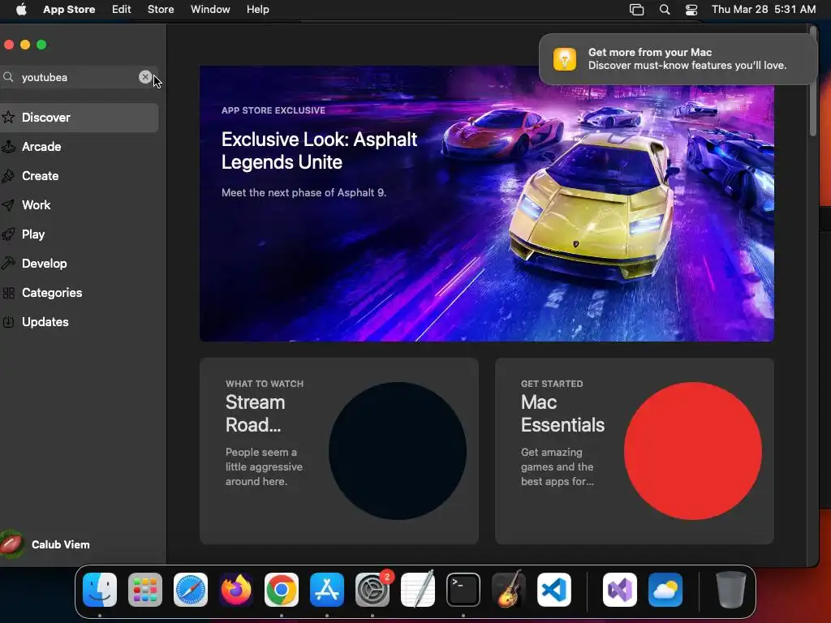Screen dimensions: 831x623
Task: Open the Store menu
Action: pyautogui.click(x=161, y=10)
